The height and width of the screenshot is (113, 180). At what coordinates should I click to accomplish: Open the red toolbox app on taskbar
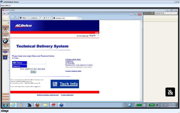pos(53,105)
